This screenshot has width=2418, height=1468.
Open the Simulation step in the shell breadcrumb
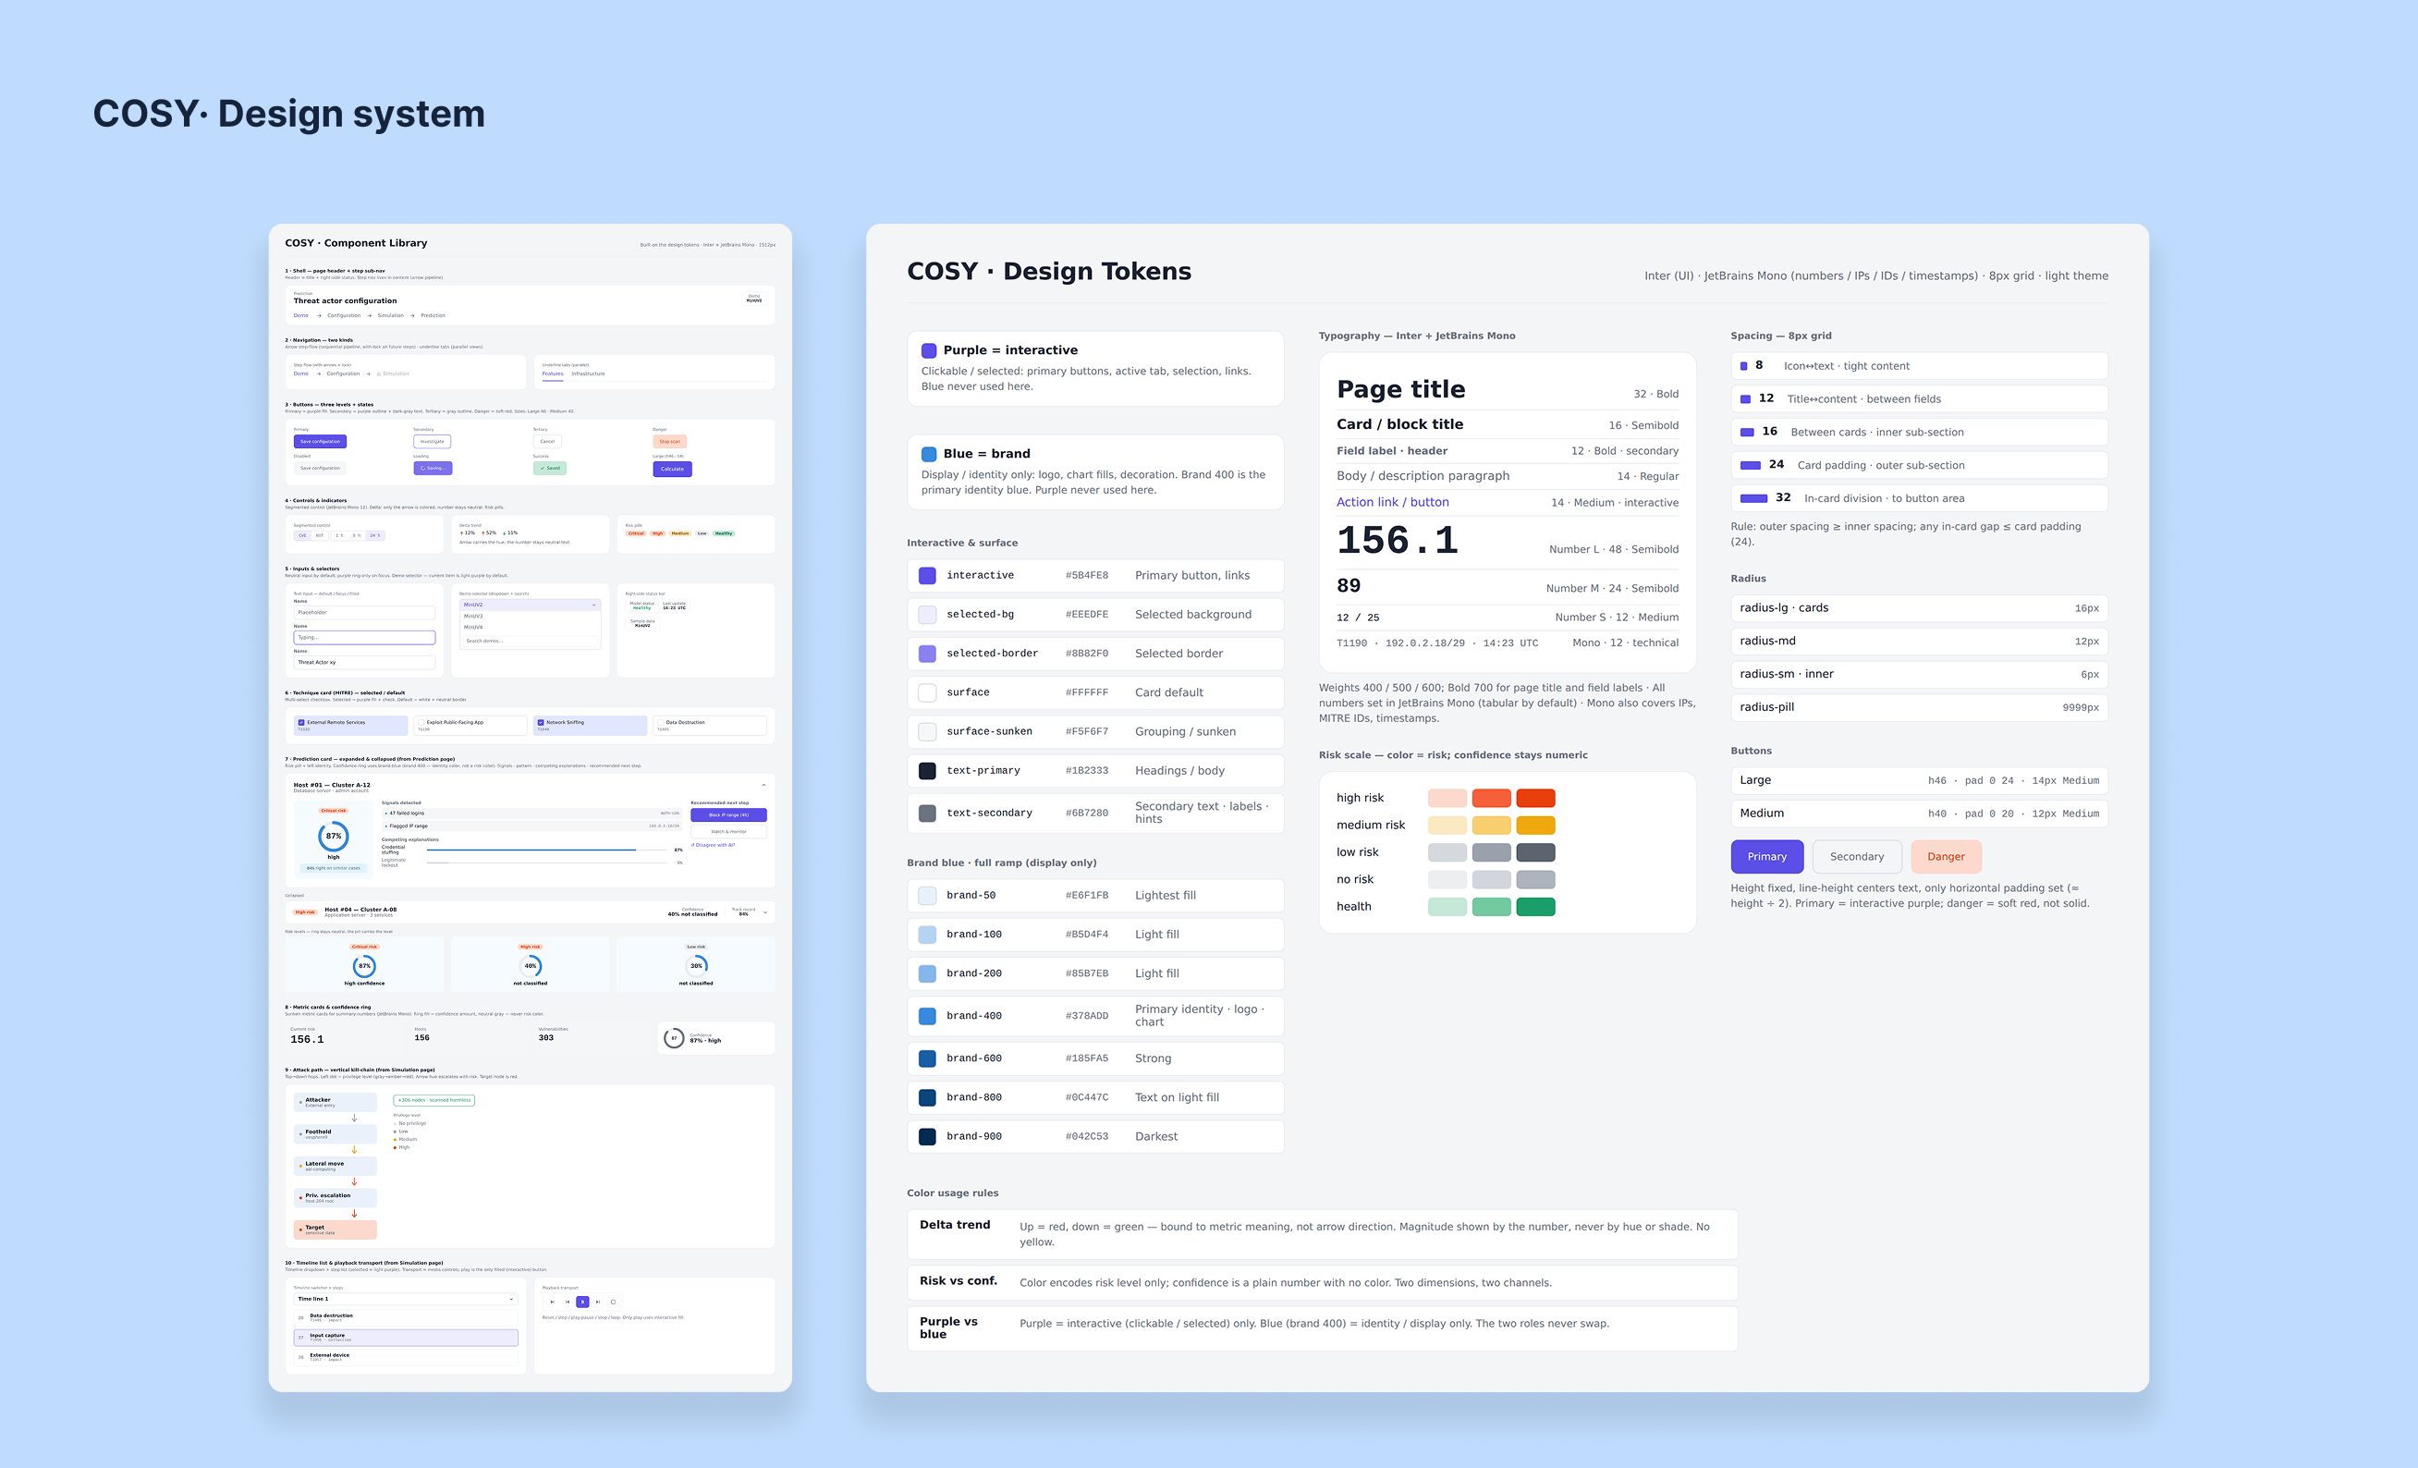click(392, 316)
